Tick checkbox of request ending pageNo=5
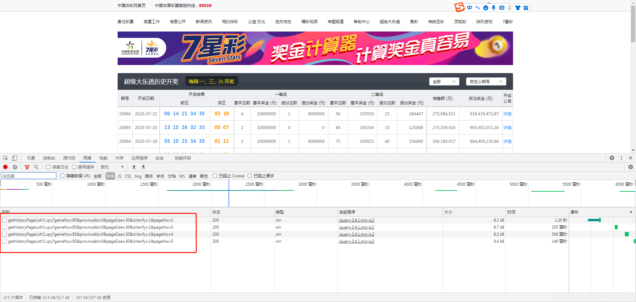Viewport: 636px width, 302px height. (4, 241)
